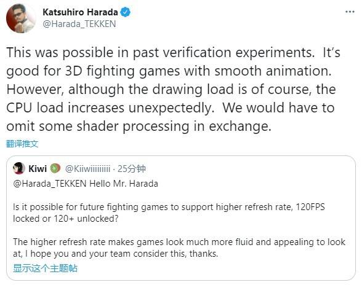362x285 pixels.
Task: Open the @Kiiwiiiiiiiii handle
Action: 87,169
